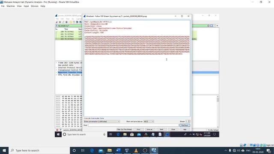Image resolution: width=274 pixels, height=154 pixels.
Task: Open Microsoft Store in guest taskbar
Action: click(x=132, y=134)
